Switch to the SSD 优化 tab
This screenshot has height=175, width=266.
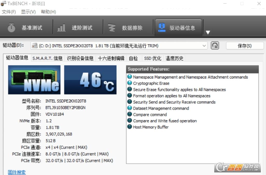click(152, 58)
